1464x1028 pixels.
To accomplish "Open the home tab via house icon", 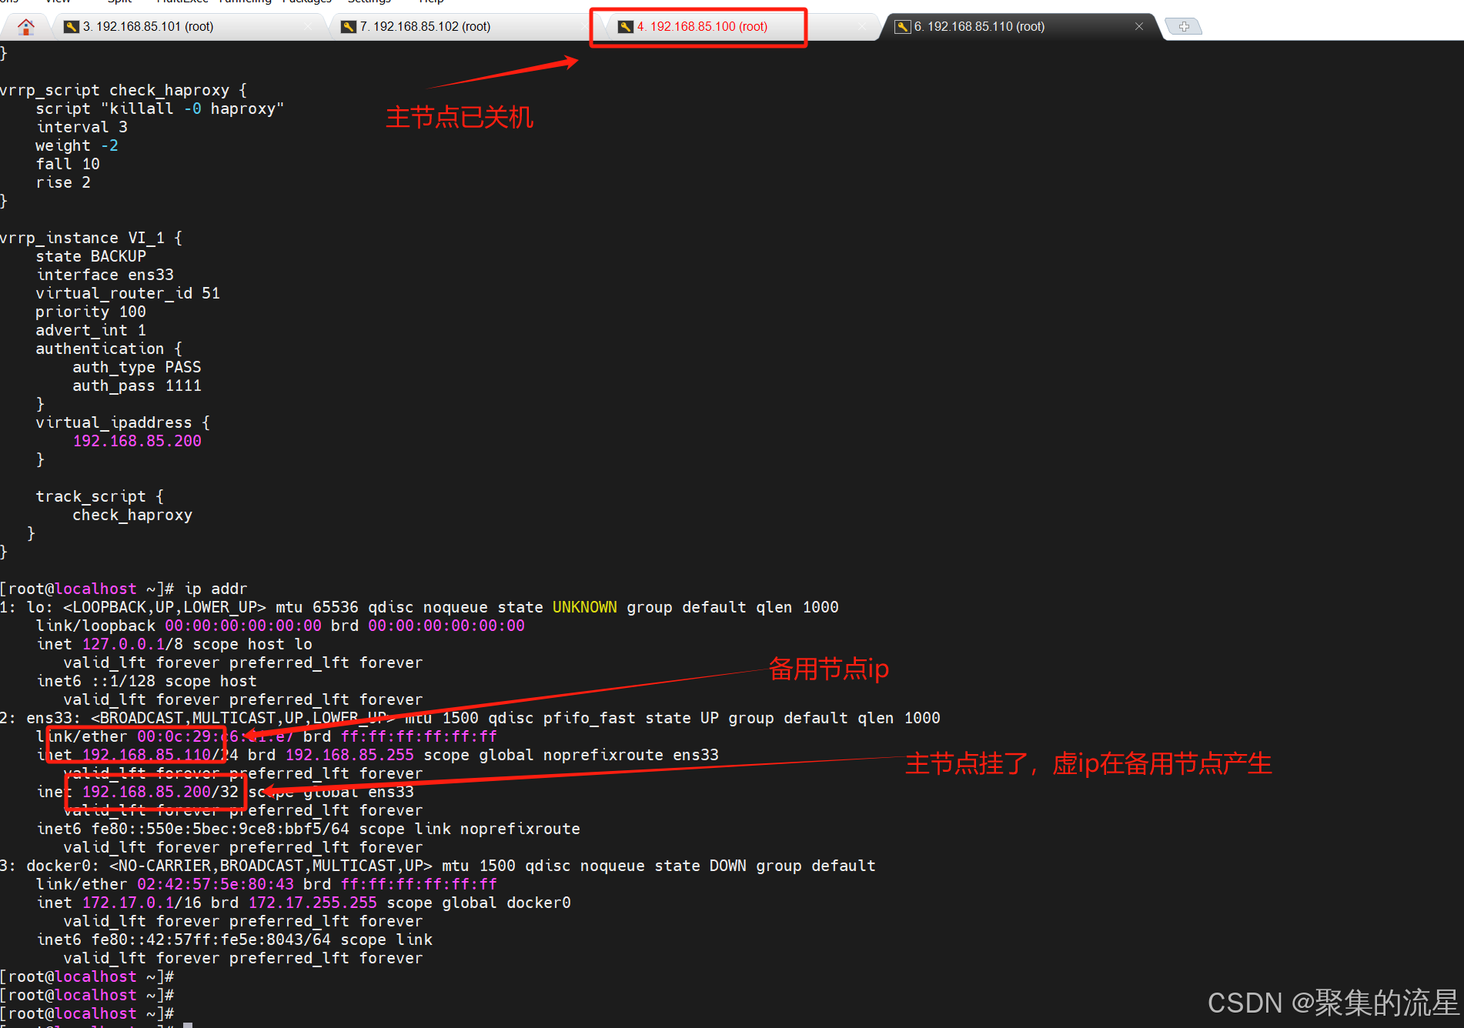I will 25,26.
